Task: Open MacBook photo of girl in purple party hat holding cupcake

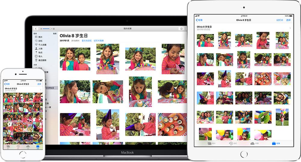Action: 108,124
